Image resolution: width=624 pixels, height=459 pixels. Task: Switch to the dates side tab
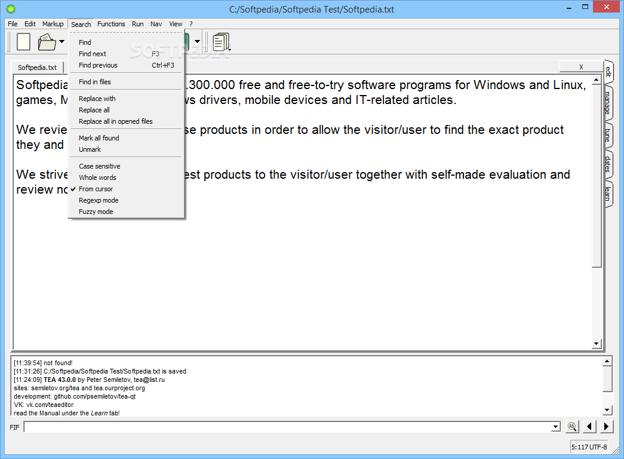(x=608, y=164)
